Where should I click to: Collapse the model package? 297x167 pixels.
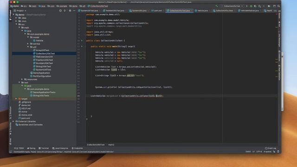[x=28, y=37]
